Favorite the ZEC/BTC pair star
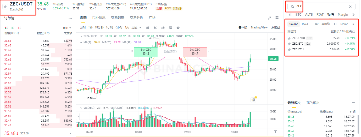The image size is (361, 137). pos(289,44)
